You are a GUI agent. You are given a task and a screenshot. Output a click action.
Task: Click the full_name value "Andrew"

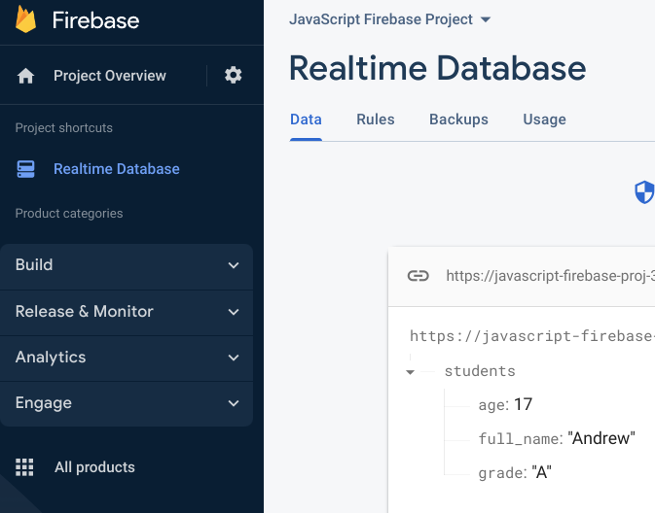click(601, 438)
